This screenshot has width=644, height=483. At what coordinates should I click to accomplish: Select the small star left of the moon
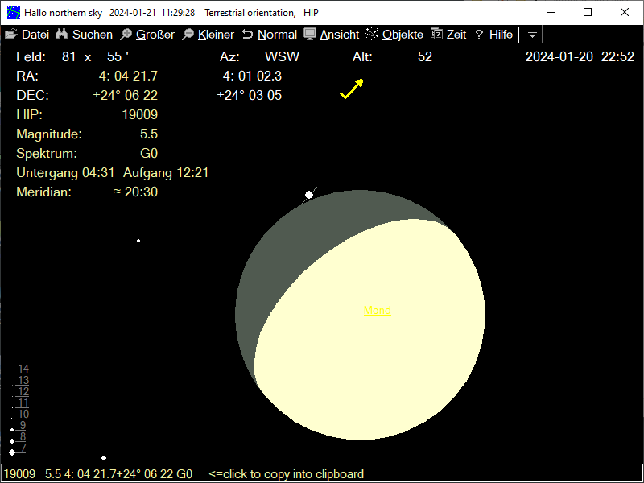tap(138, 241)
